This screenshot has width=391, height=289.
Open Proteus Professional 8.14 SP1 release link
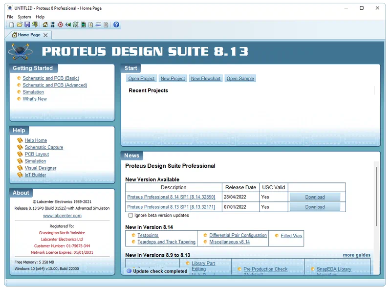(171, 197)
